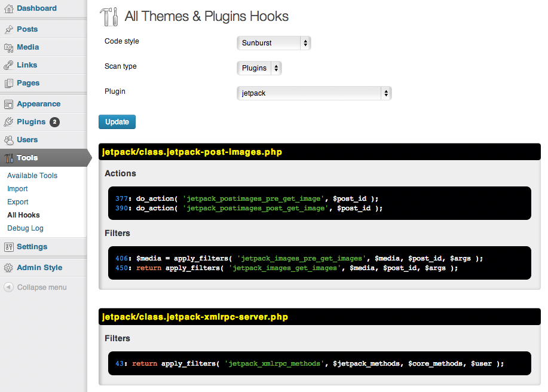Go to Debug Log submenu link
The image size is (548, 392).
point(25,228)
